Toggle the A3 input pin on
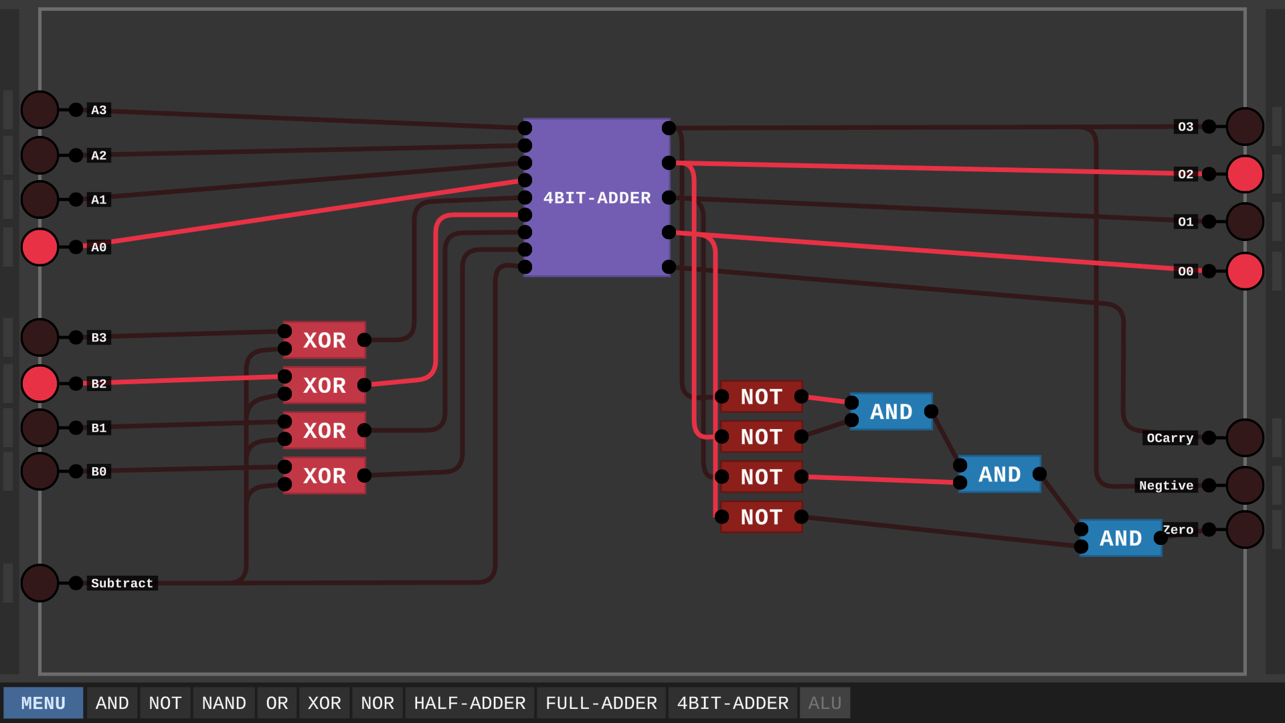Screen dimensions: 1285x723 pyautogui.click(x=39, y=110)
